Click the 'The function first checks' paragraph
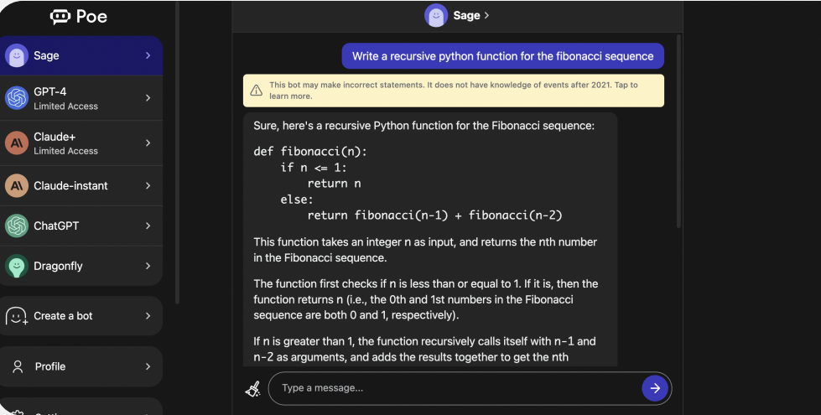 coord(426,299)
